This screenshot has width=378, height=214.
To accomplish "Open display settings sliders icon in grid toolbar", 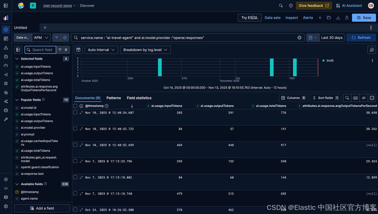I will click(364, 98).
